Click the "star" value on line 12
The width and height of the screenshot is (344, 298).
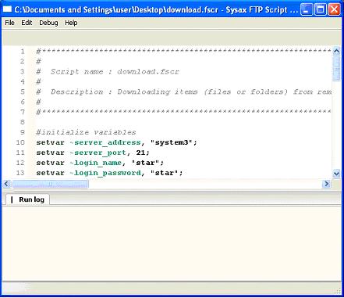(x=145, y=163)
